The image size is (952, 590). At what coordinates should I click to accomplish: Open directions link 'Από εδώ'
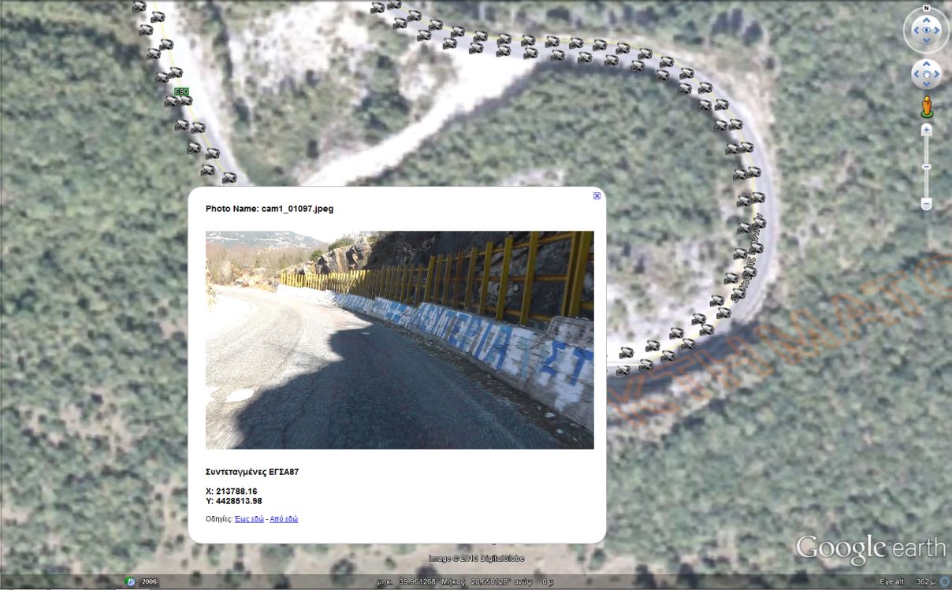tap(284, 519)
